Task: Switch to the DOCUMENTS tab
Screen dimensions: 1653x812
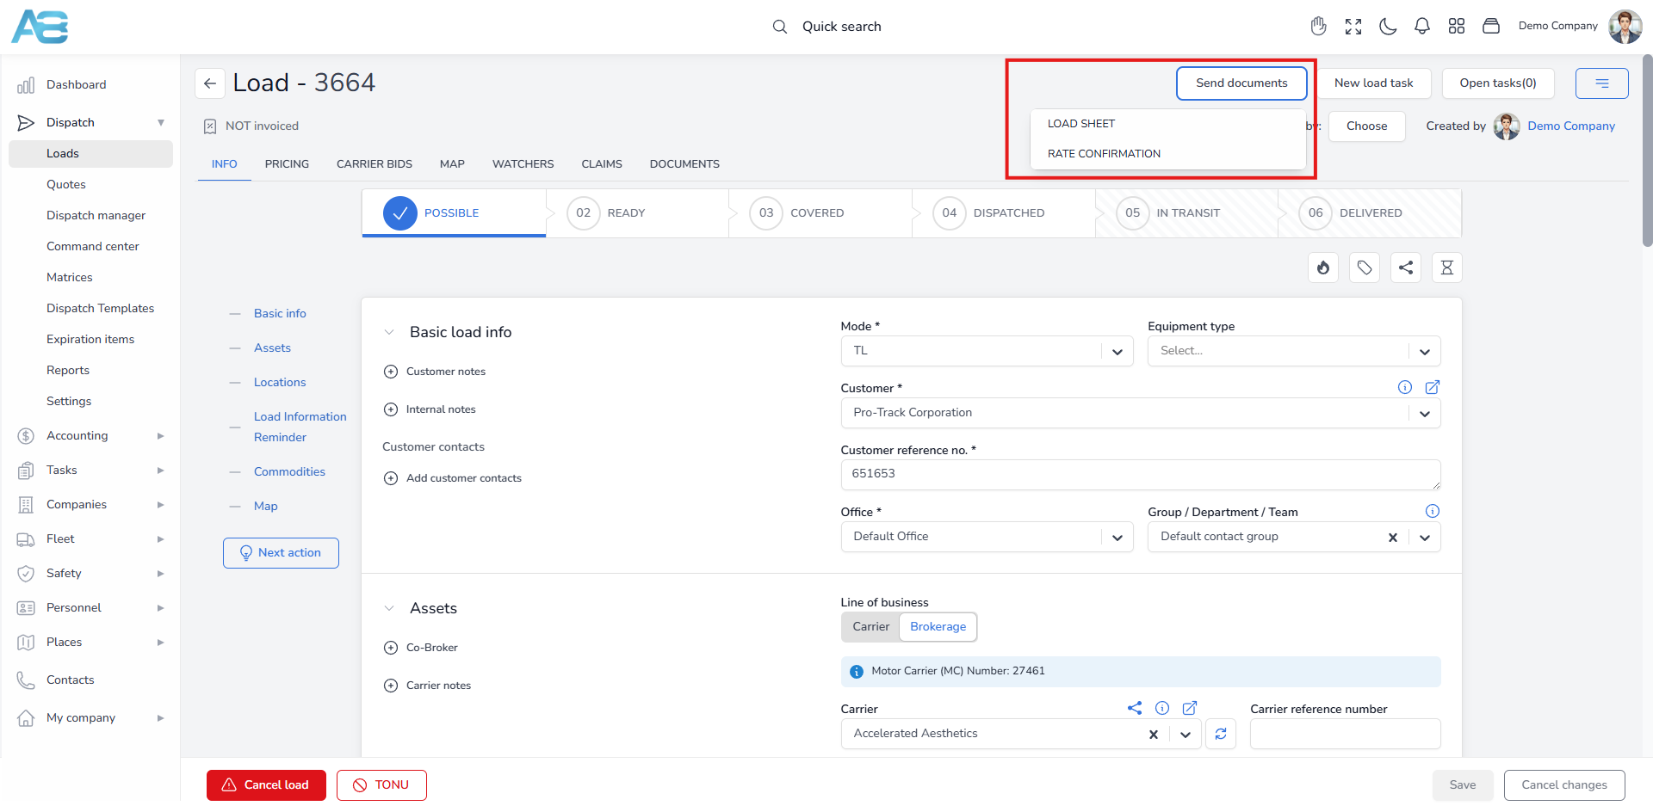Action: pos(684,164)
